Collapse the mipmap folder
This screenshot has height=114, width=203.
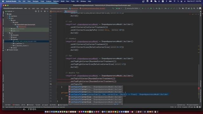pos(10,39)
